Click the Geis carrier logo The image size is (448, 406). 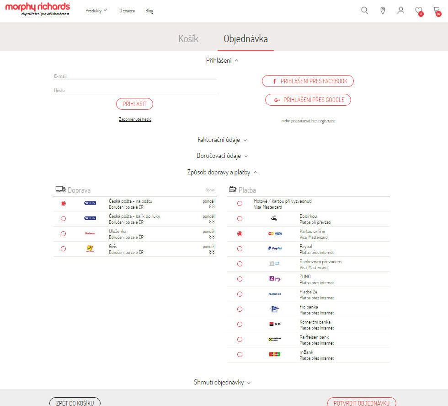click(90, 249)
